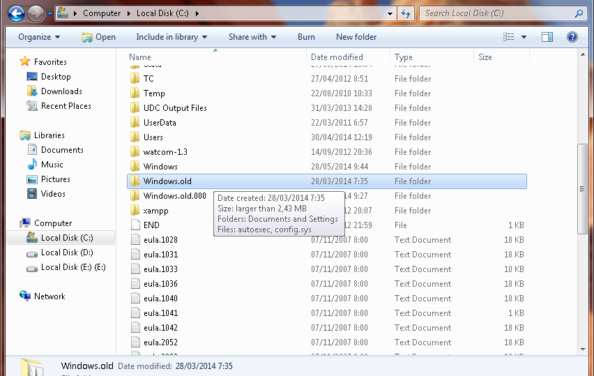Select Computer in navigation pane
This screenshot has width=594, height=376.
53,223
